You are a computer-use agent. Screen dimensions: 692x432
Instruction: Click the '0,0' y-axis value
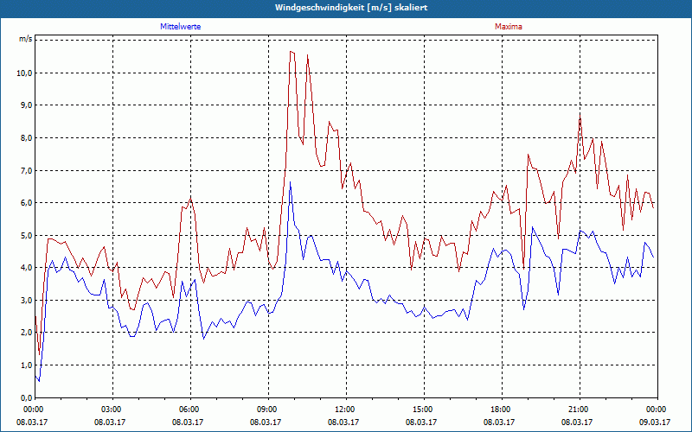27,397
